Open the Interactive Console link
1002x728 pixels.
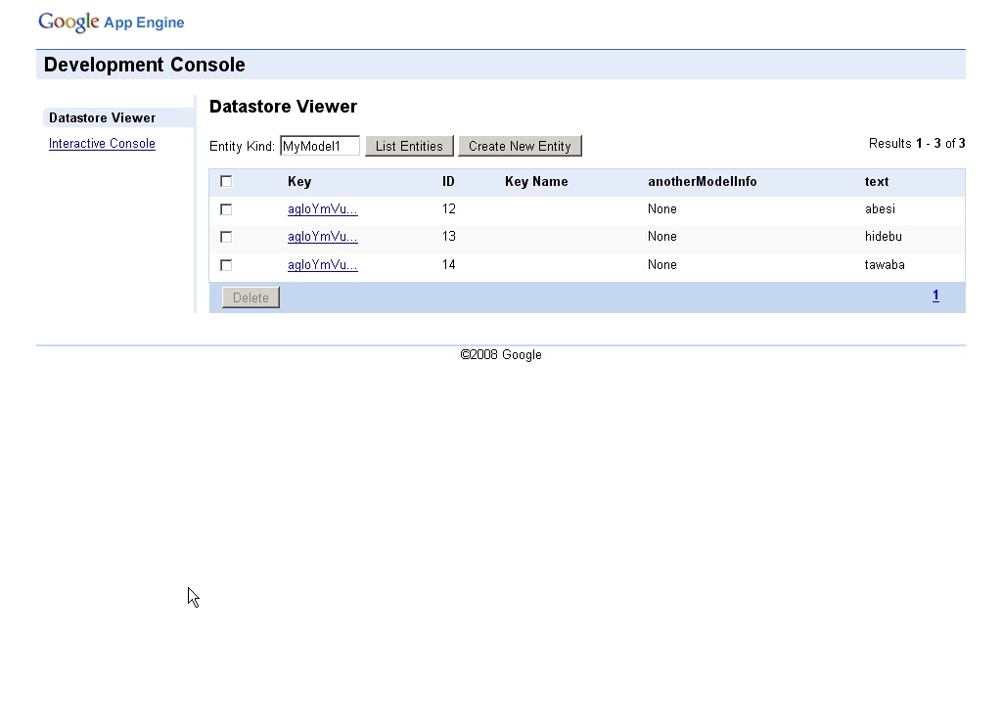(x=102, y=143)
